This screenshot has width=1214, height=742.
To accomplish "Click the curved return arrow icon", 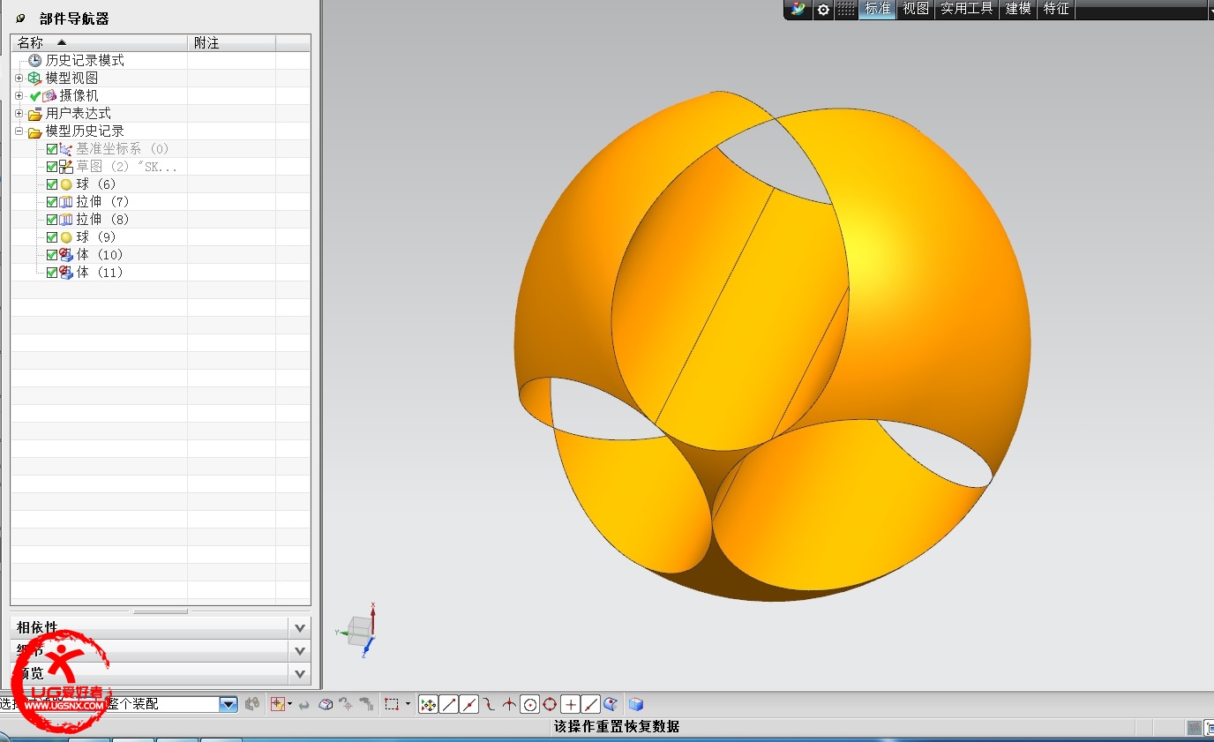I will click(x=303, y=705).
